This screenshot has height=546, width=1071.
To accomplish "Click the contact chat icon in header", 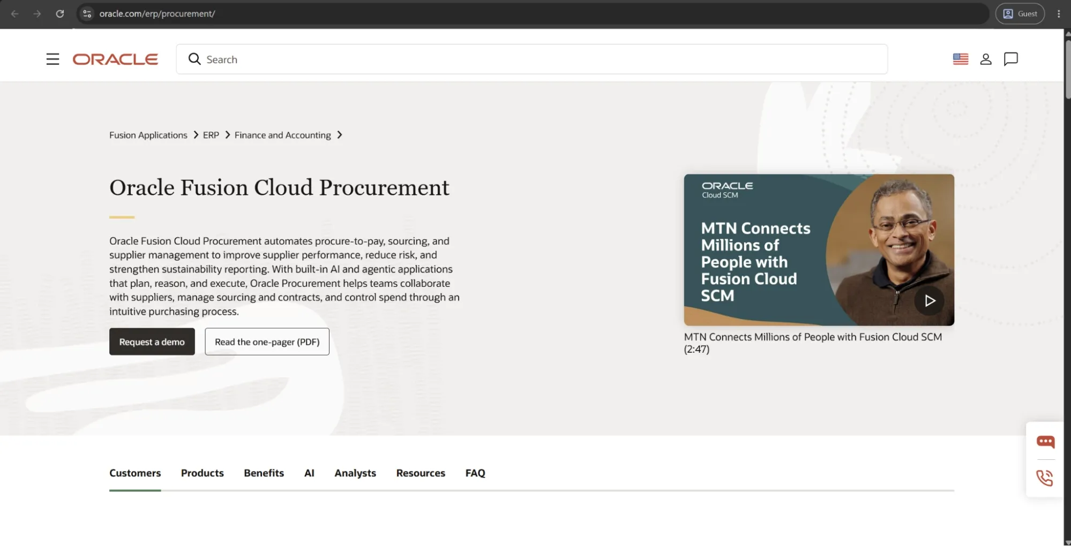I will tap(1011, 59).
